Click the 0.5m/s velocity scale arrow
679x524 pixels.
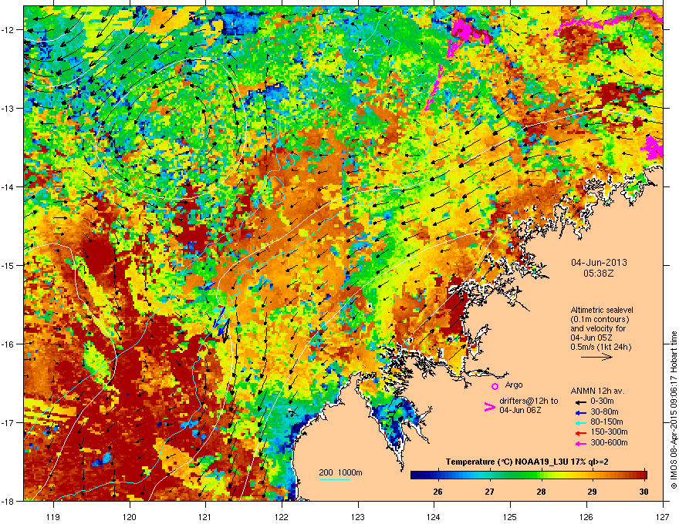tap(596, 357)
